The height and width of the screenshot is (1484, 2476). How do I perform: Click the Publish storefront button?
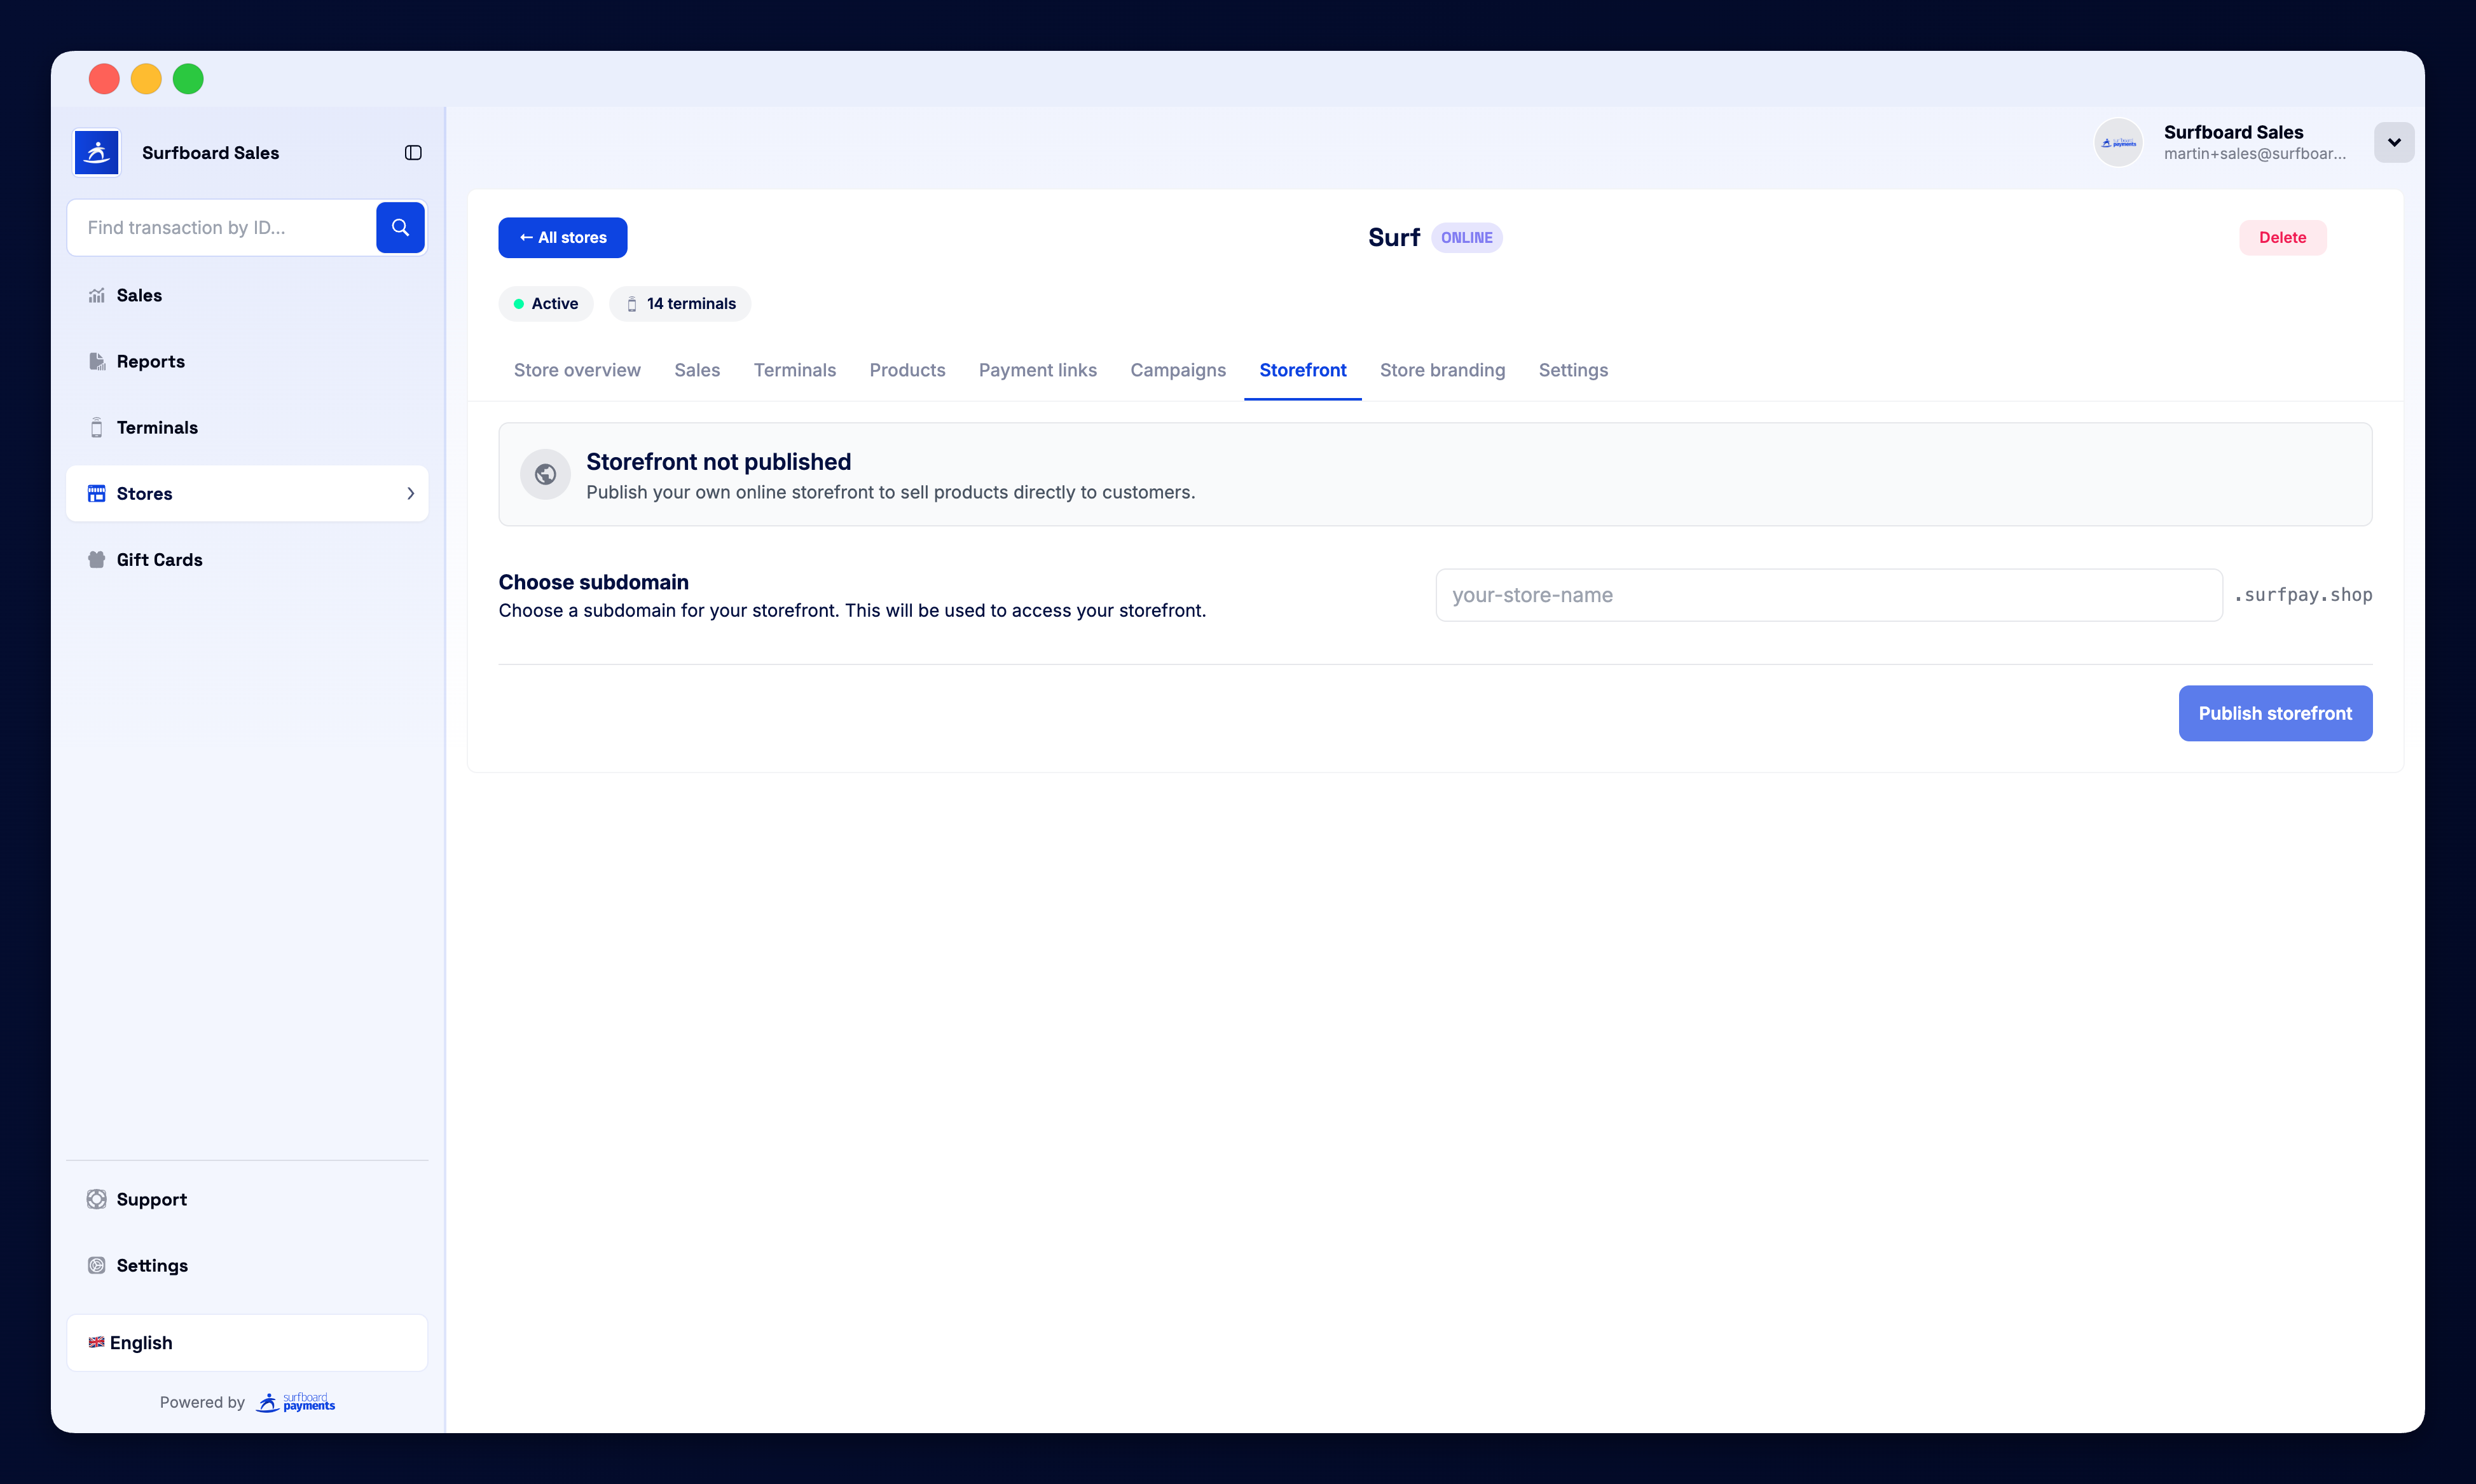2275,713
